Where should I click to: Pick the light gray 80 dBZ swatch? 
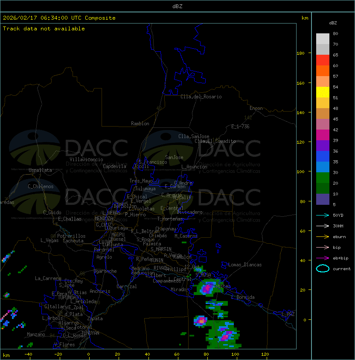tap(323, 38)
